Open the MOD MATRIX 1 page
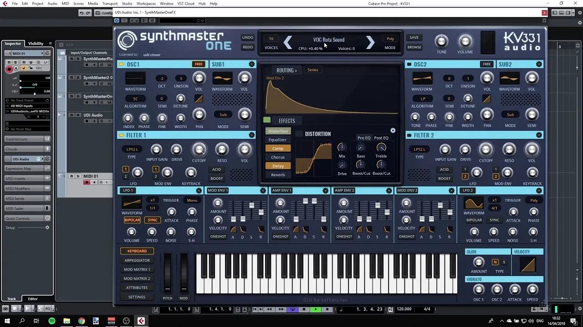Viewport: 583px width, 327px height. (x=137, y=269)
